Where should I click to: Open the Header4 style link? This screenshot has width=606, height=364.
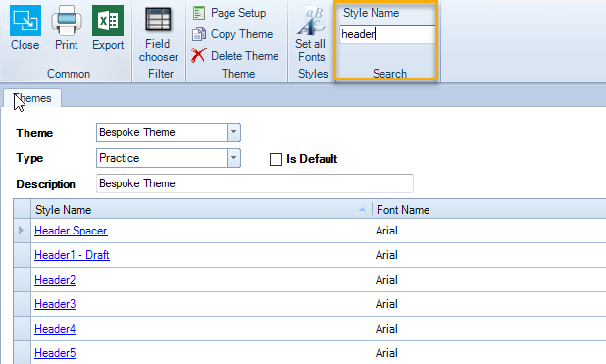(x=55, y=329)
